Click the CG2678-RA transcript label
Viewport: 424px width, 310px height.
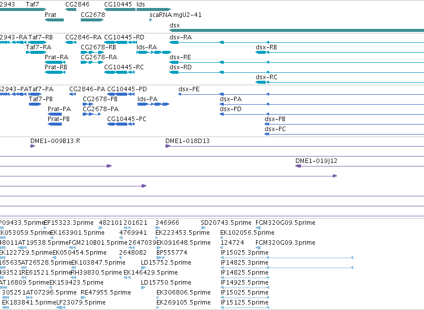[x=99, y=57]
